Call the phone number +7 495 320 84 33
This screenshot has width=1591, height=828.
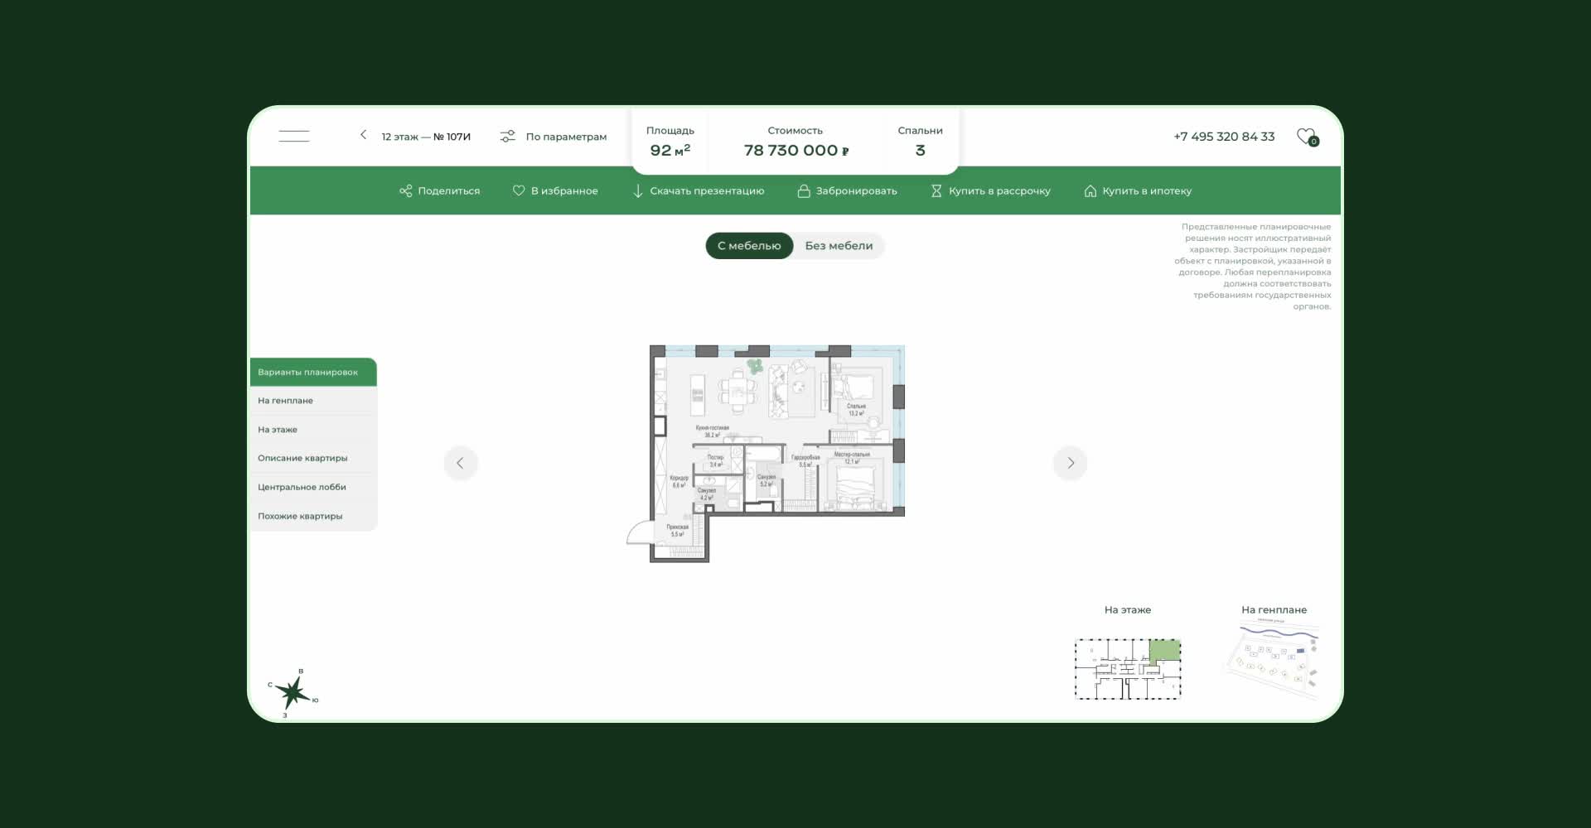(x=1224, y=137)
